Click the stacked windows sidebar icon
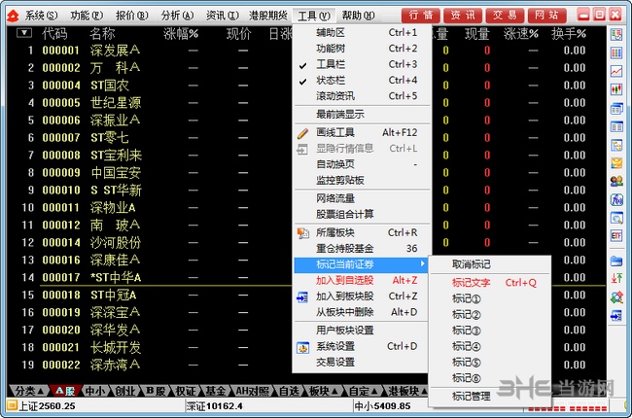 [616, 109]
